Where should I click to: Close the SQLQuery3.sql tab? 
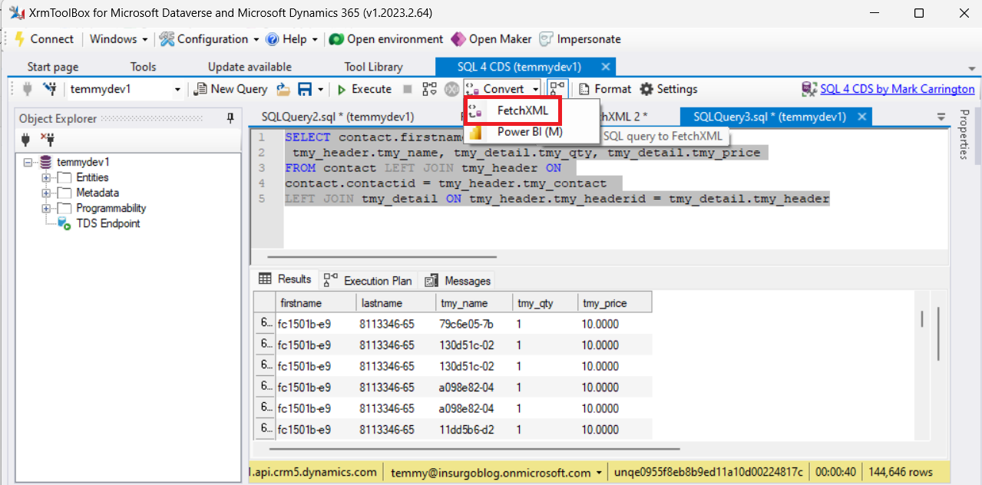[861, 117]
